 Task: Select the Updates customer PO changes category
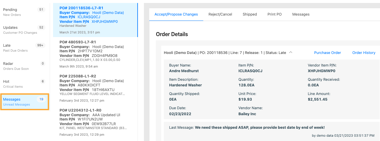coord(24,30)
